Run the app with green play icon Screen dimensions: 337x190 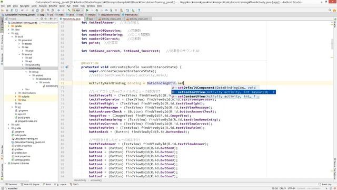[x=87, y=10]
